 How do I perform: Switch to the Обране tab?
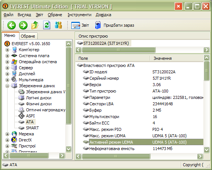click(28, 36)
